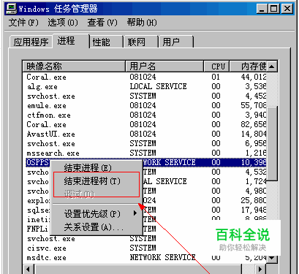
Task: Switch to the 应用程序 tab
Action: pos(31,42)
